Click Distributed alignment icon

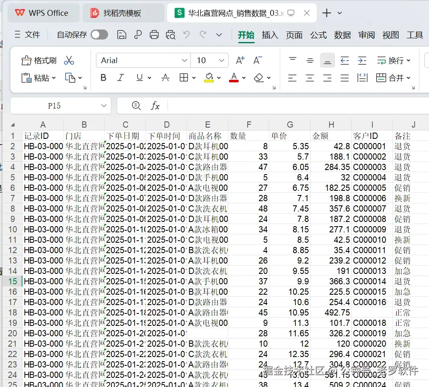[x=362, y=78]
